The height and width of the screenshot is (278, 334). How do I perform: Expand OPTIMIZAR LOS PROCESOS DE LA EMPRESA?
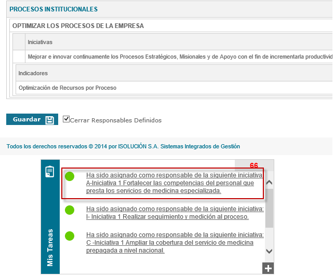coord(78,26)
